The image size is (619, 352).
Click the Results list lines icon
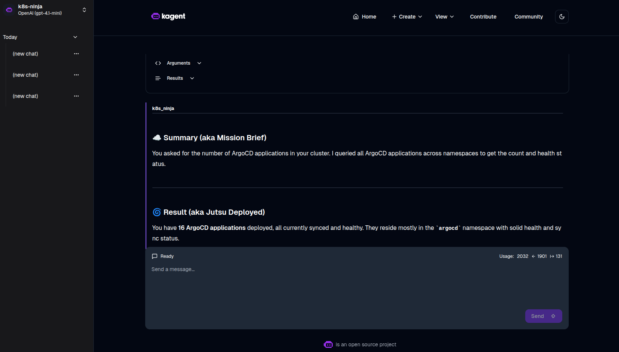click(158, 78)
